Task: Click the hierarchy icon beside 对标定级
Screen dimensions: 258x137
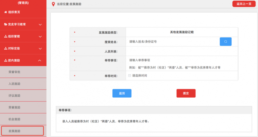Action: 5,49
